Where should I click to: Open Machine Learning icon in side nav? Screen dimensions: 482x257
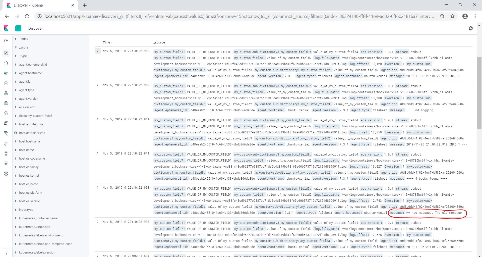click(x=6, y=103)
